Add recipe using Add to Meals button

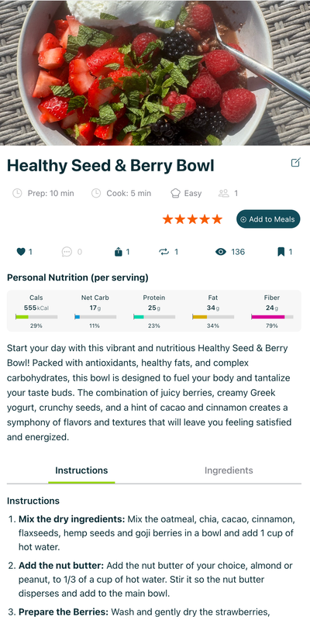point(268,219)
